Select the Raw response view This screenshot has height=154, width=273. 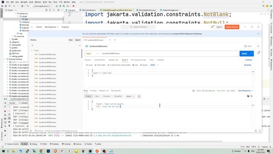(x=97, y=96)
